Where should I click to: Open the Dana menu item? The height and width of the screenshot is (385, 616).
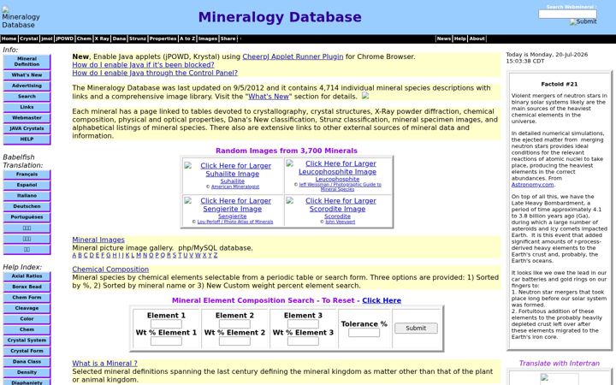pyautogui.click(x=119, y=38)
